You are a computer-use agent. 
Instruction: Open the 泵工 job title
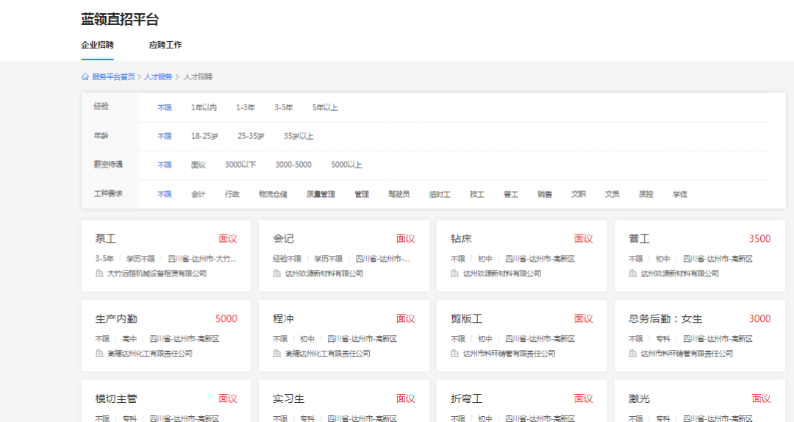106,239
